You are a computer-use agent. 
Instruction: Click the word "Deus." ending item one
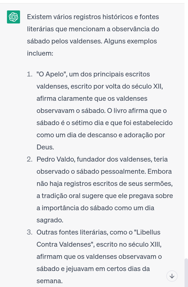45,147
